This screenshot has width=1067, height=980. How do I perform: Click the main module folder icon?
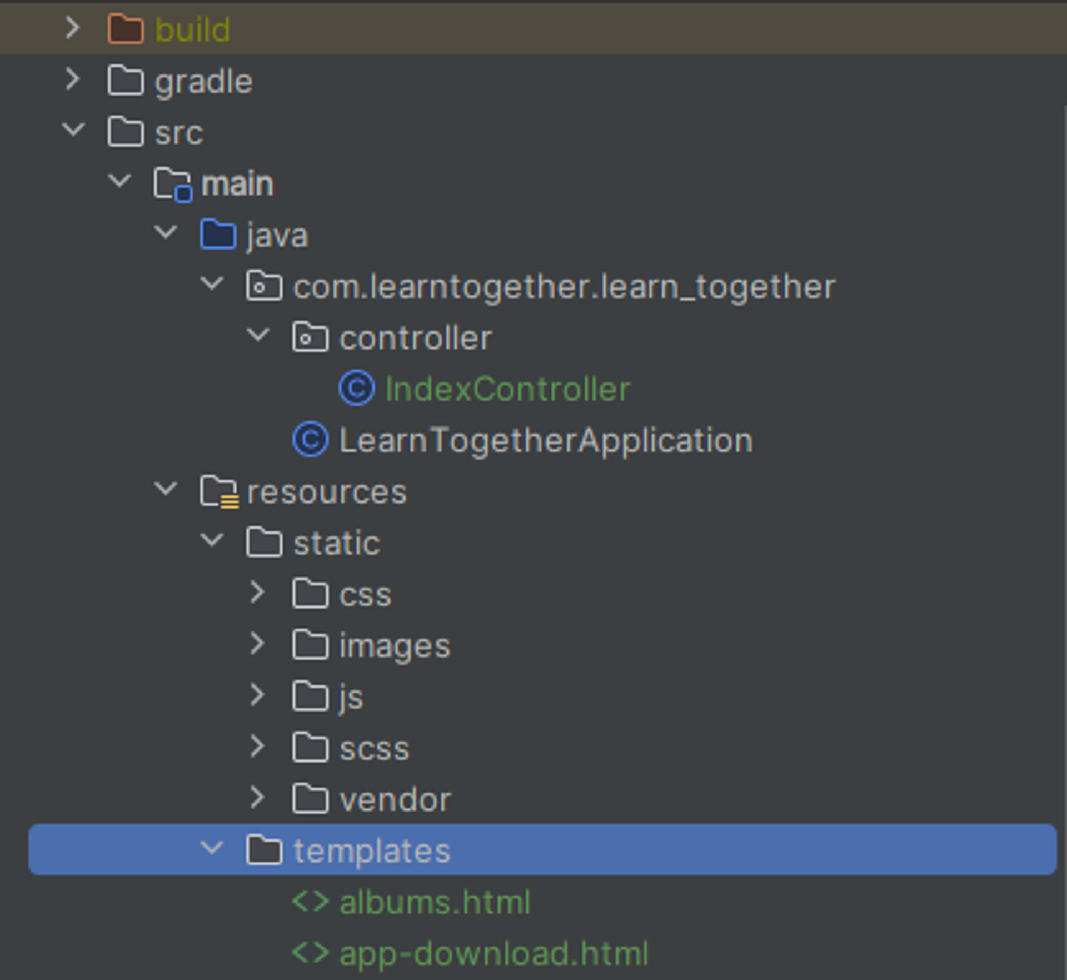click(x=173, y=184)
